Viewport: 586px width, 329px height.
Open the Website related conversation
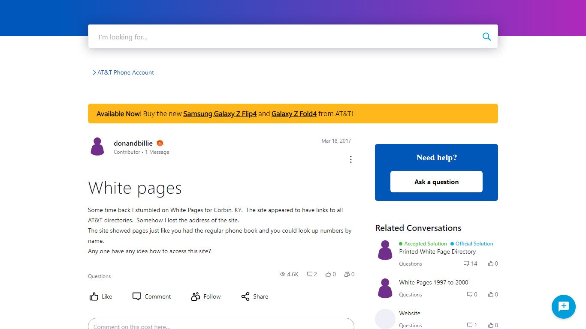point(410,313)
